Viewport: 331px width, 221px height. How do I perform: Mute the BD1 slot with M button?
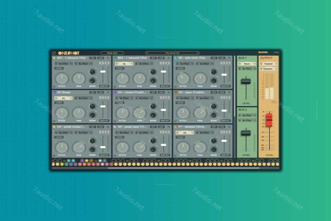click(107, 63)
